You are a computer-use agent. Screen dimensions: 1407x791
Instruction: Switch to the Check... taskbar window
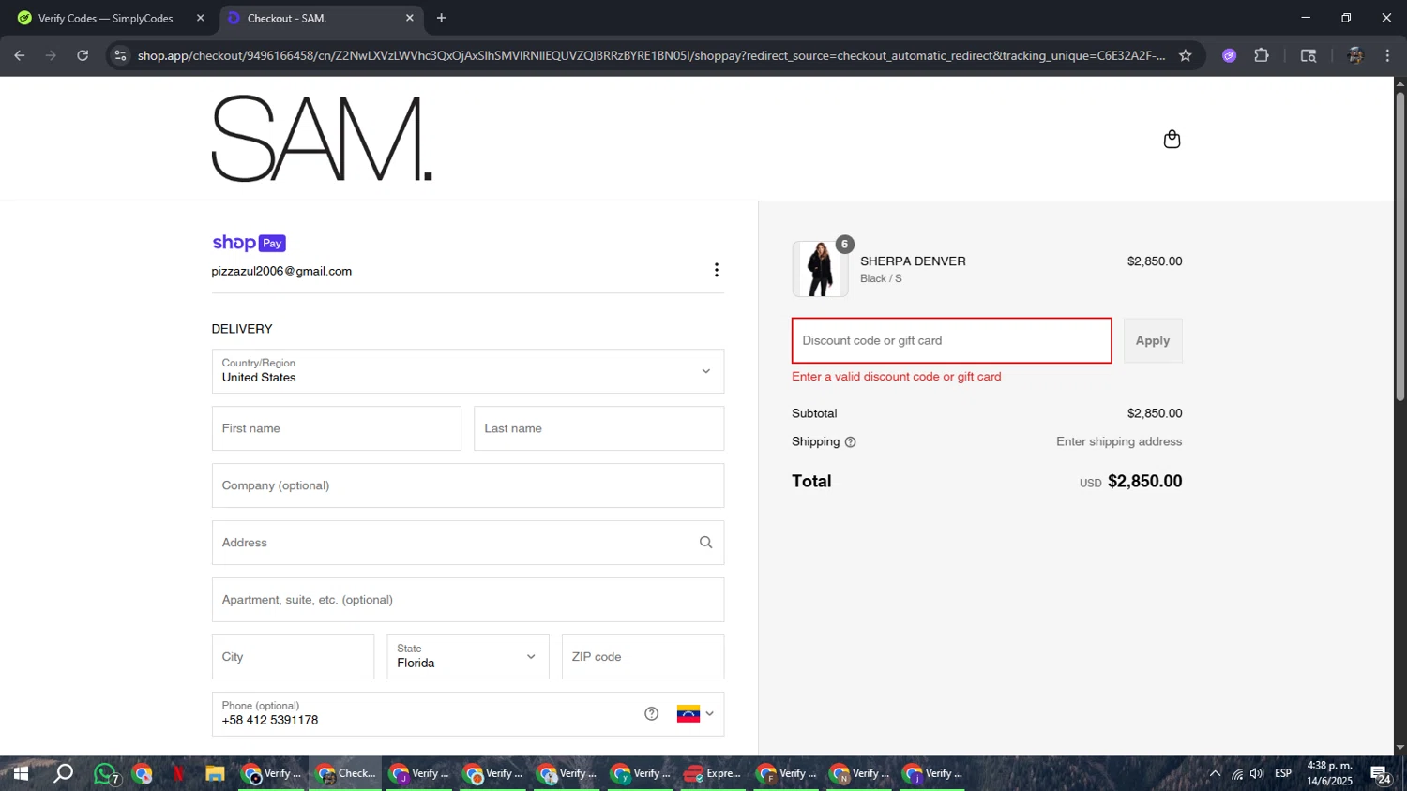(x=345, y=773)
